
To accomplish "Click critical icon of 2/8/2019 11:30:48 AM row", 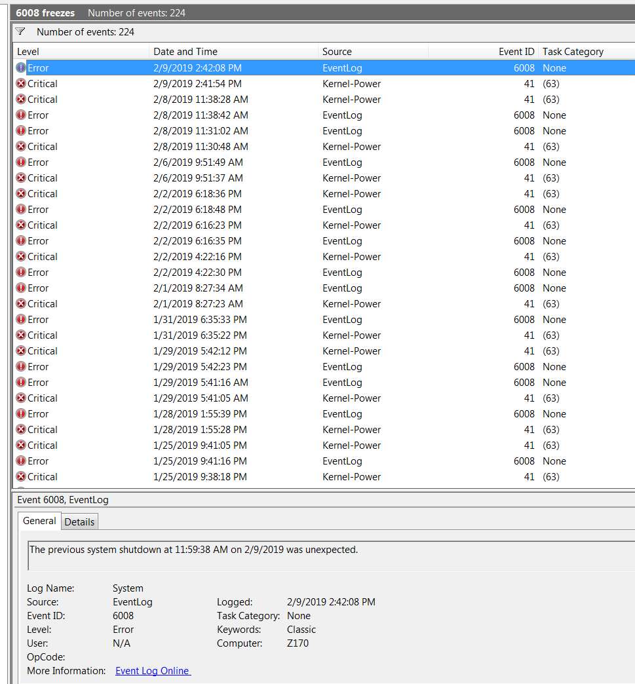I will coord(21,146).
